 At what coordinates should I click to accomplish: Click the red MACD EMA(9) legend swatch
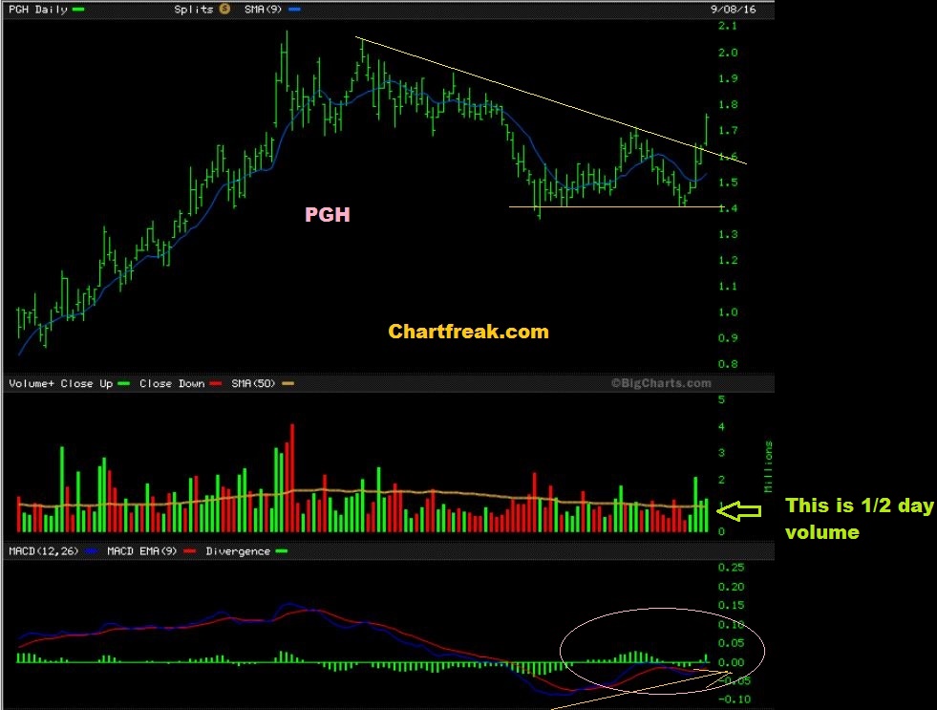tap(190, 551)
